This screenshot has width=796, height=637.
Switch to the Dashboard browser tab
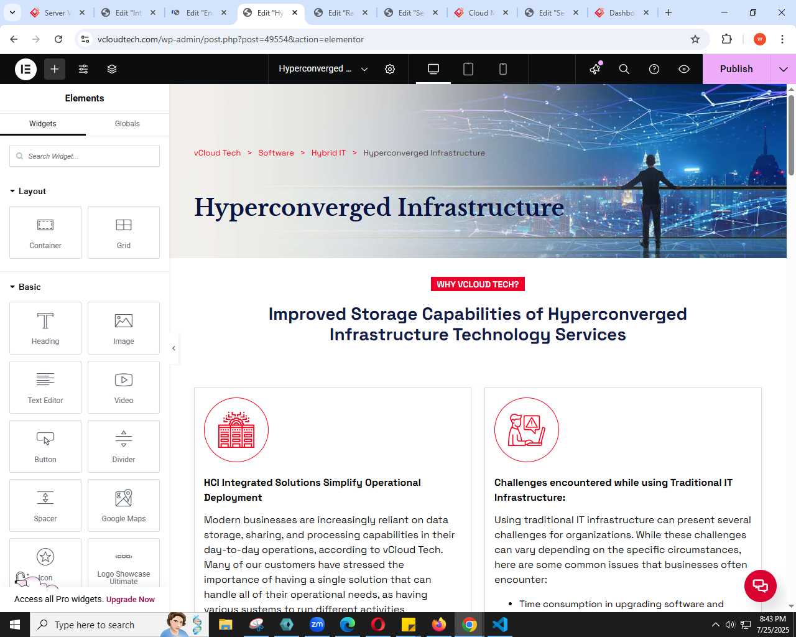pos(622,12)
